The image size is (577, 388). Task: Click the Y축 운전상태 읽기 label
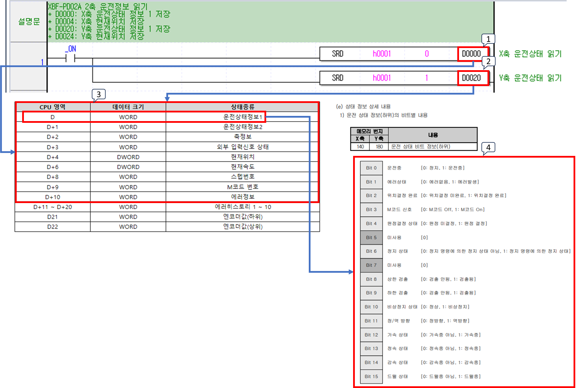click(x=531, y=78)
